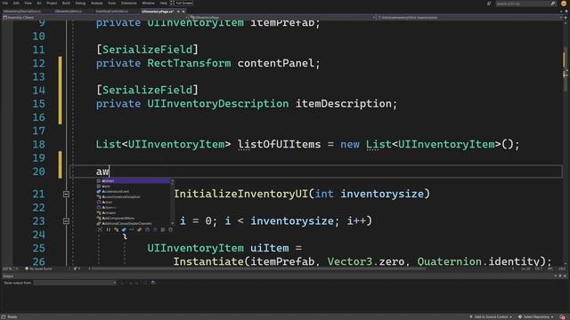Open the Edit menu
The width and height of the screenshot is (570, 320).
[16, 3]
